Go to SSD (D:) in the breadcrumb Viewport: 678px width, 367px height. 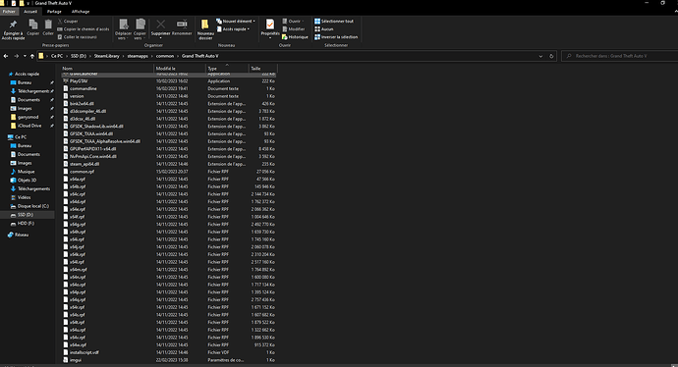coord(79,56)
